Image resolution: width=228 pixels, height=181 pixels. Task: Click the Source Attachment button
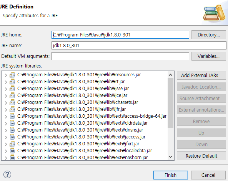(201, 98)
